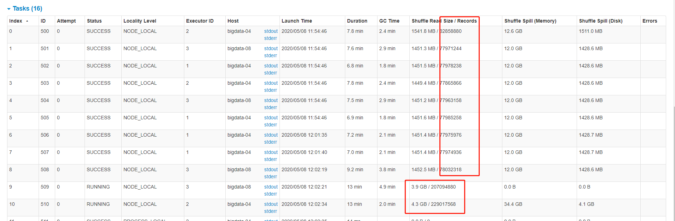
Task: View stdout for running task 509
Action: coord(271,187)
